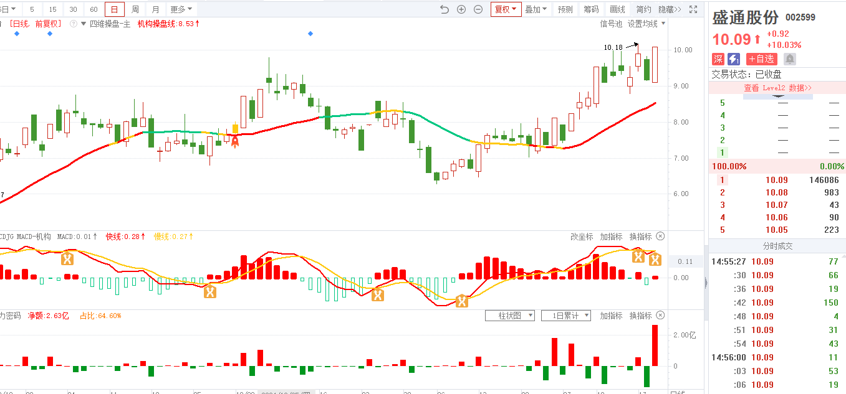The image size is (846, 394).
Task: Click the blue lightning badge icon
Action: click(734, 59)
